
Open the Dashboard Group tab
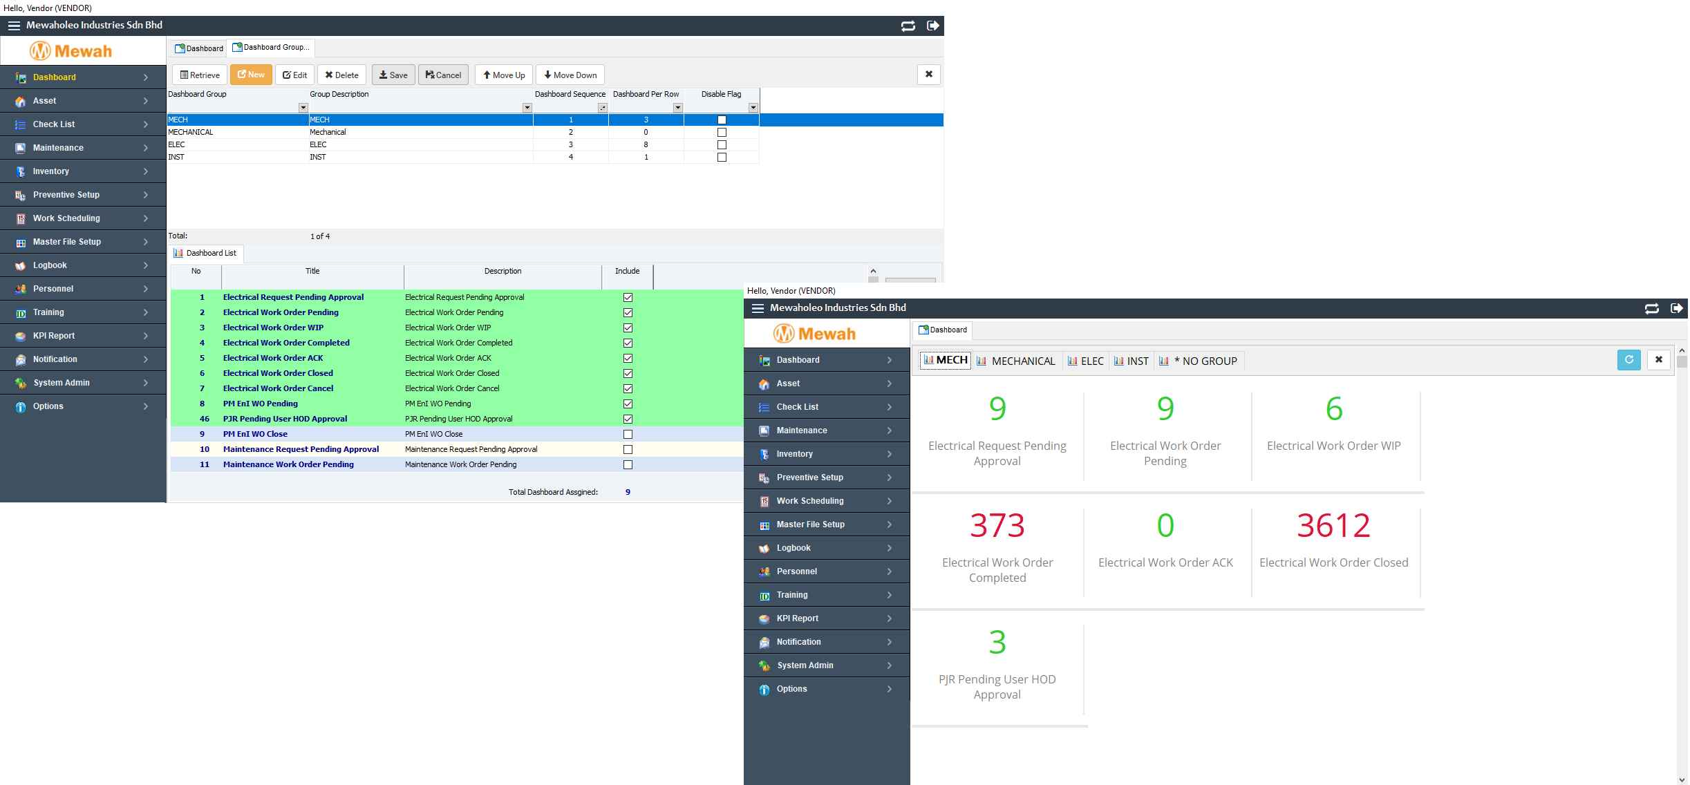pyautogui.click(x=271, y=48)
